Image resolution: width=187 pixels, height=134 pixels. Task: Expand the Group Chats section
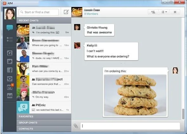[x=44, y=123]
